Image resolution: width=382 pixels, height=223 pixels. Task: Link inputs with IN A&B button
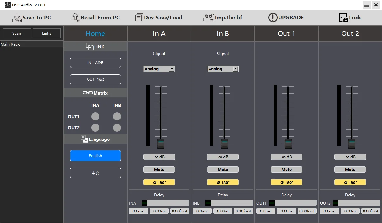point(95,63)
